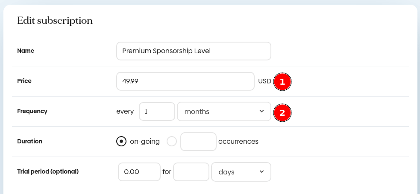The width and height of the screenshot is (420, 194).
Task: Open the days trial period dropdown
Action: [241, 172]
